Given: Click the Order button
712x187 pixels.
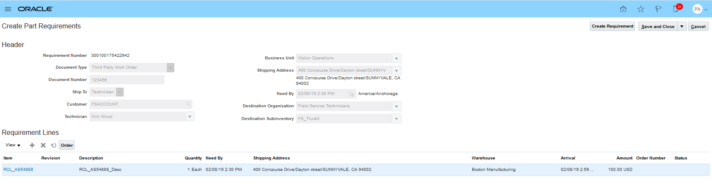Looking at the screenshot, I should (x=67, y=145).
